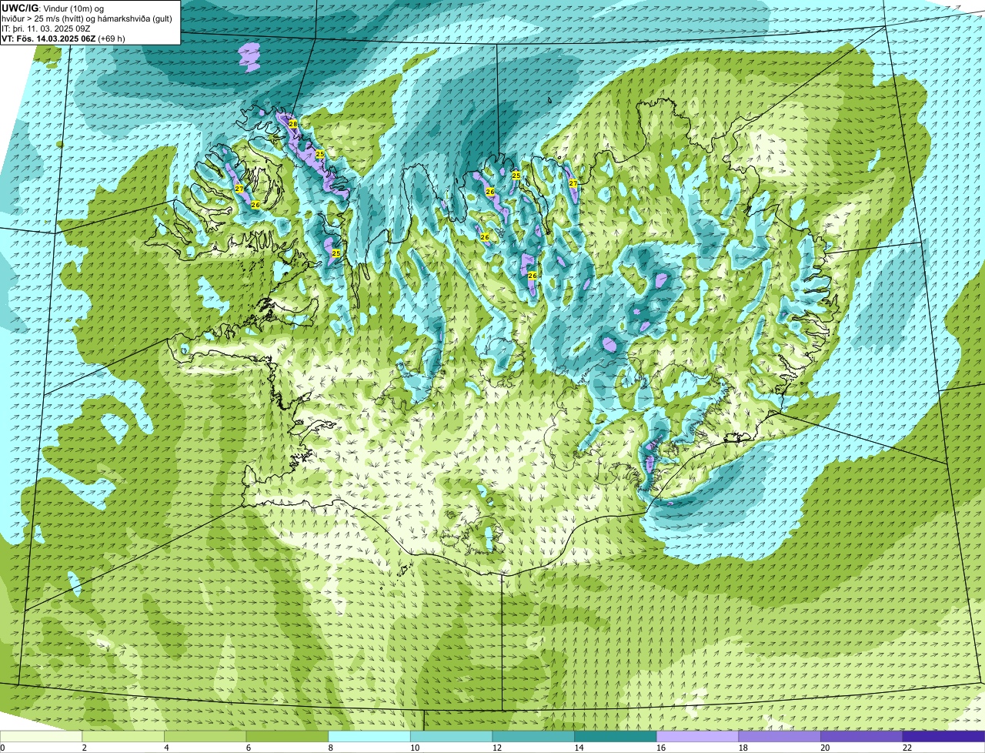The width and height of the screenshot is (985, 753).
Task: Click the olive green 6–8 legend swatch
Action: pos(287,736)
